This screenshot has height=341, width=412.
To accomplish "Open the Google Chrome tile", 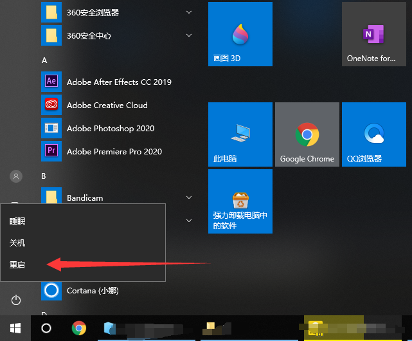I will tap(307, 134).
